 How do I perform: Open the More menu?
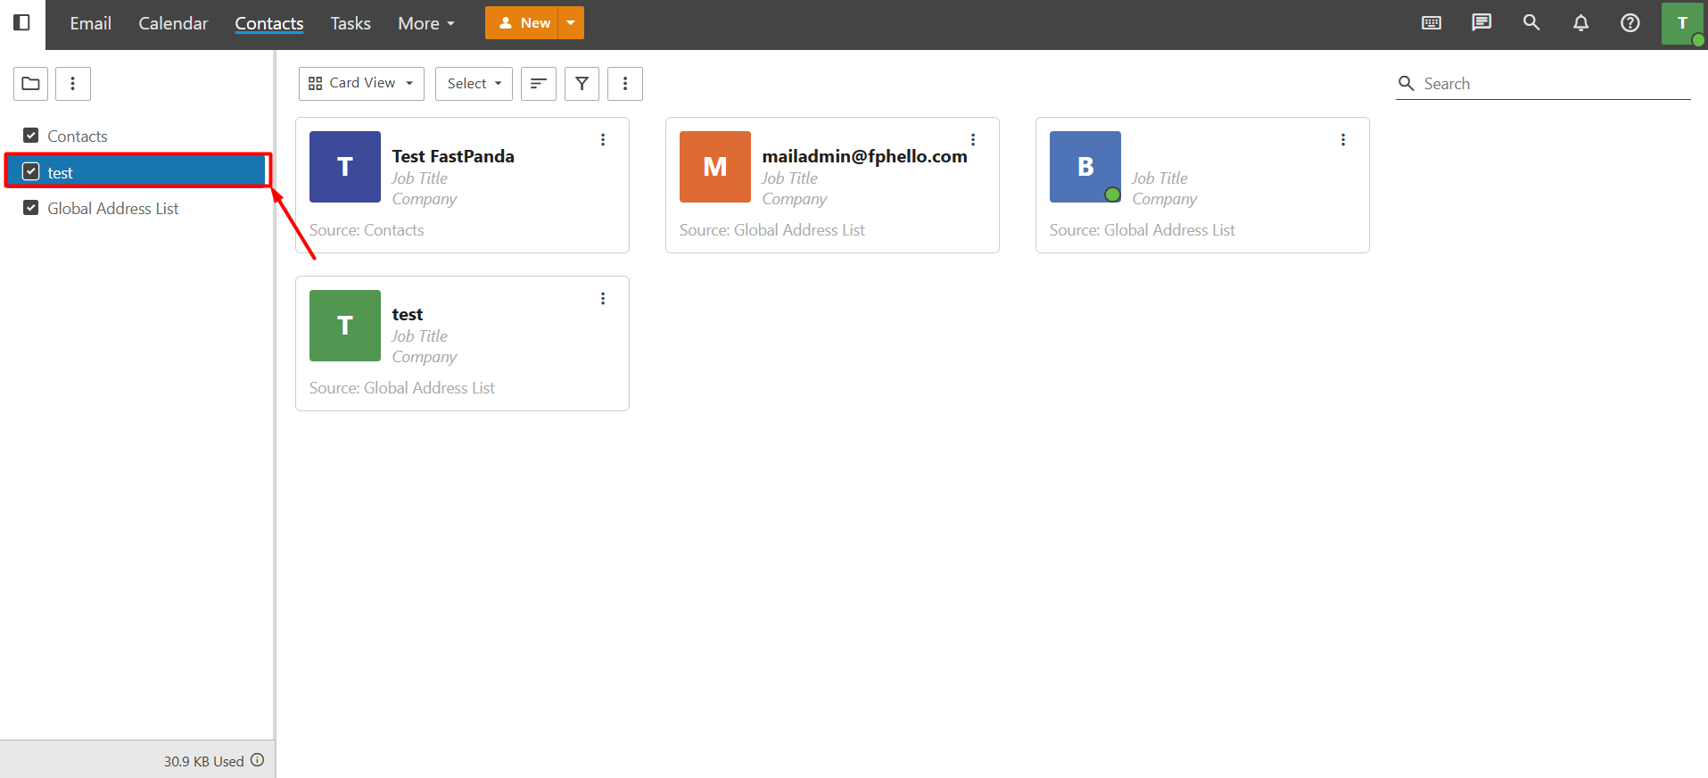426,23
